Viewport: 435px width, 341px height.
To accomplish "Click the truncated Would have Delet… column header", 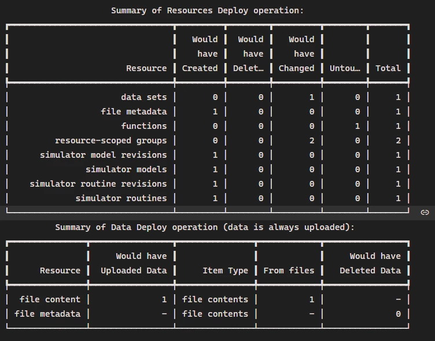I will (x=249, y=54).
